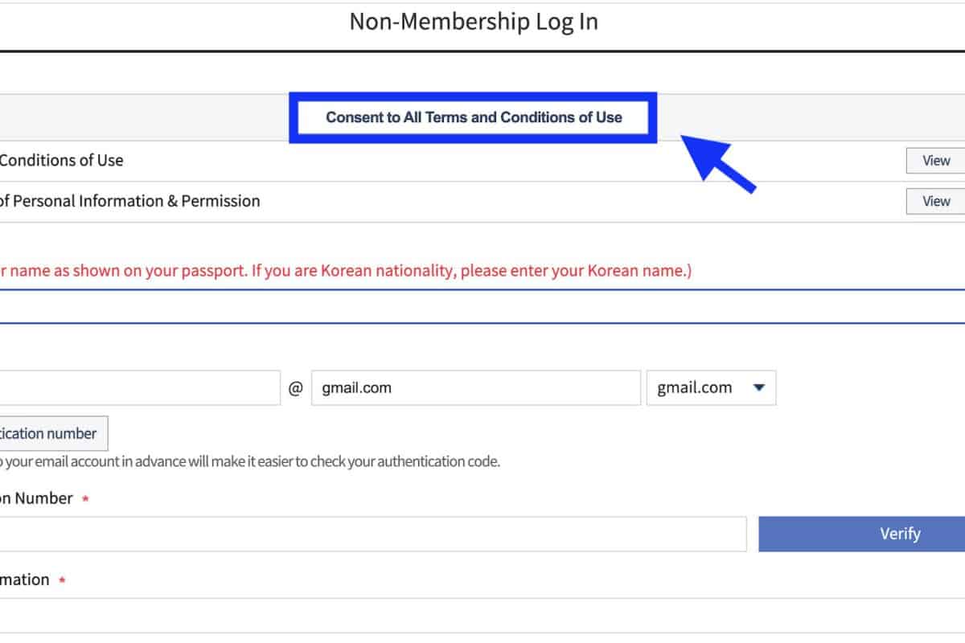Open the gmail.com domain dropdown
965x643 pixels.
tap(711, 388)
